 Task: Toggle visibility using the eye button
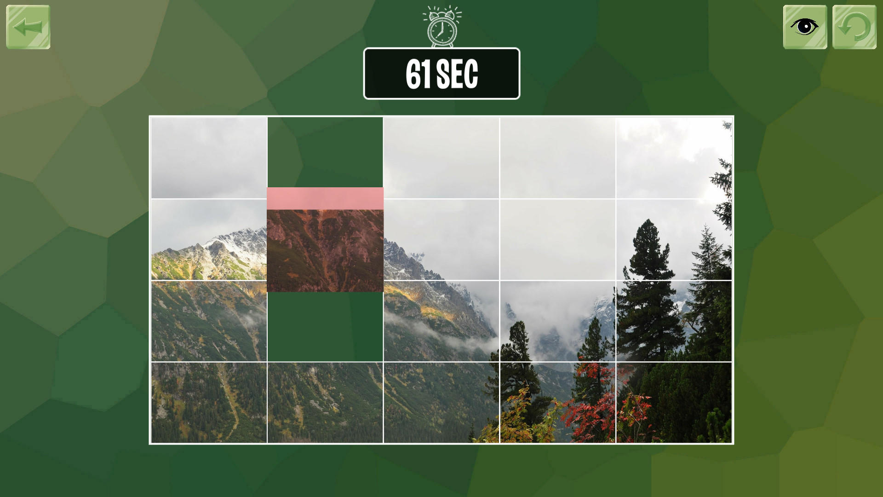(804, 27)
